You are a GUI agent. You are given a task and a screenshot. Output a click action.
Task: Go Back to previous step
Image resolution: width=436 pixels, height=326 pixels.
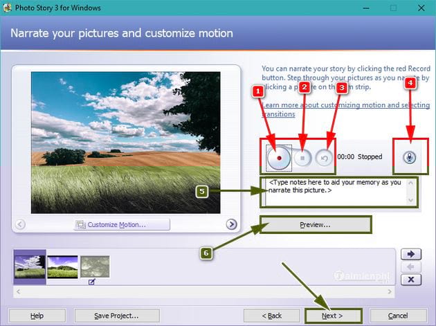tap(272, 316)
